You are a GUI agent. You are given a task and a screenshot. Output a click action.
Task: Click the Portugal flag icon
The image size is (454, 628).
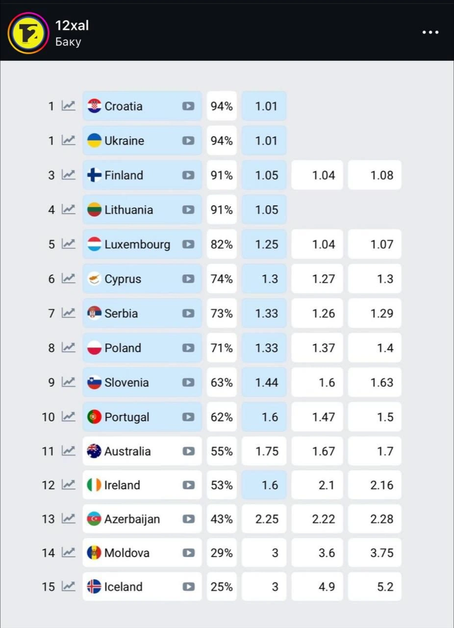(x=94, y=417)
